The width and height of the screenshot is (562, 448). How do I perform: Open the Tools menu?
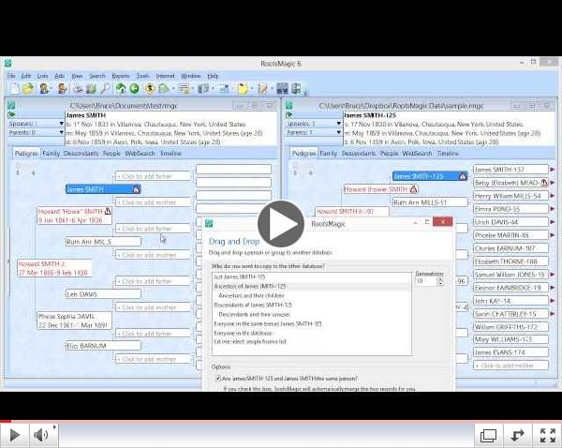142,76
